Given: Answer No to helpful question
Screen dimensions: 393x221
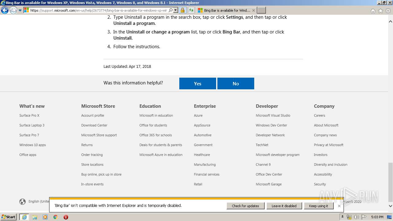Looking at the screenshot, I should (236, 83).
